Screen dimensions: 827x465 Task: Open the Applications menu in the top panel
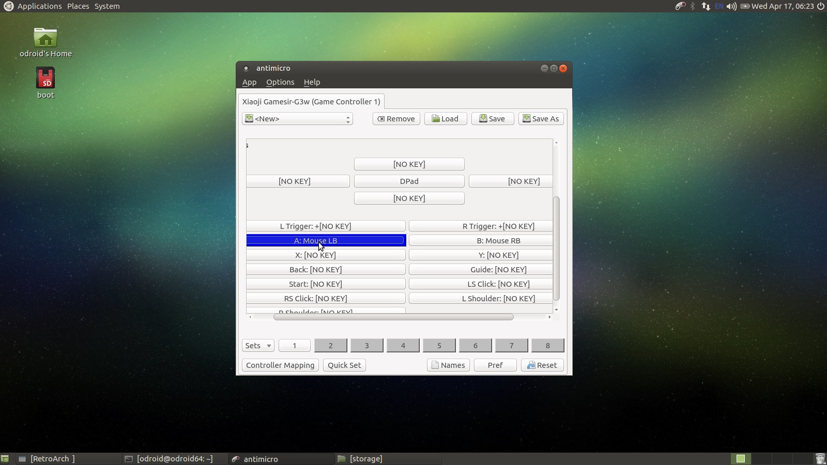pyautogui.click(x=39, y=6)
